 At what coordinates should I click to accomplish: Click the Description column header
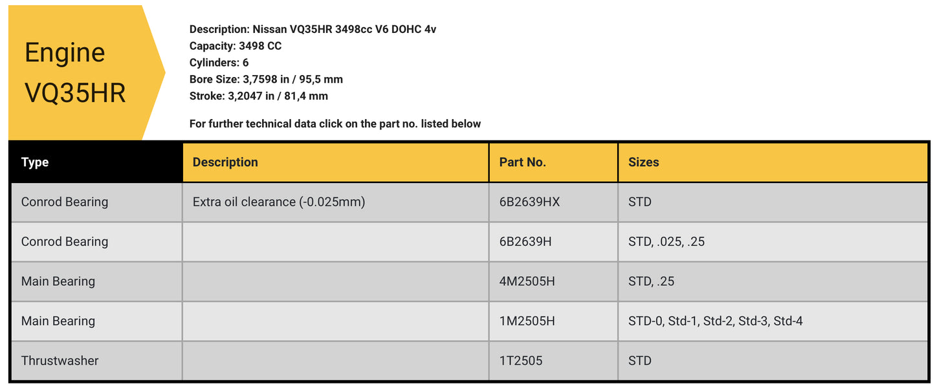pos(225,162)
